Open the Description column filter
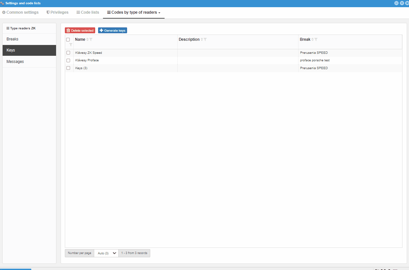This screenshot has height=270, width=409. (205, 39)
